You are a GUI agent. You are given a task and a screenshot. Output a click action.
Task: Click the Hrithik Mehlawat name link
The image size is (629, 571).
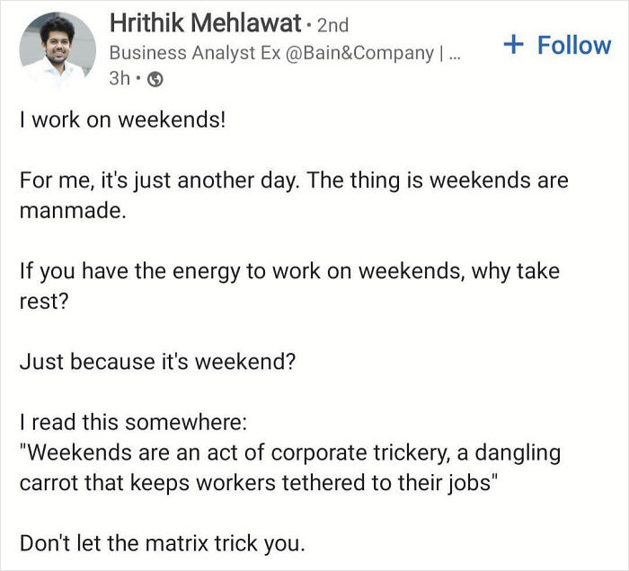point(205,22)
